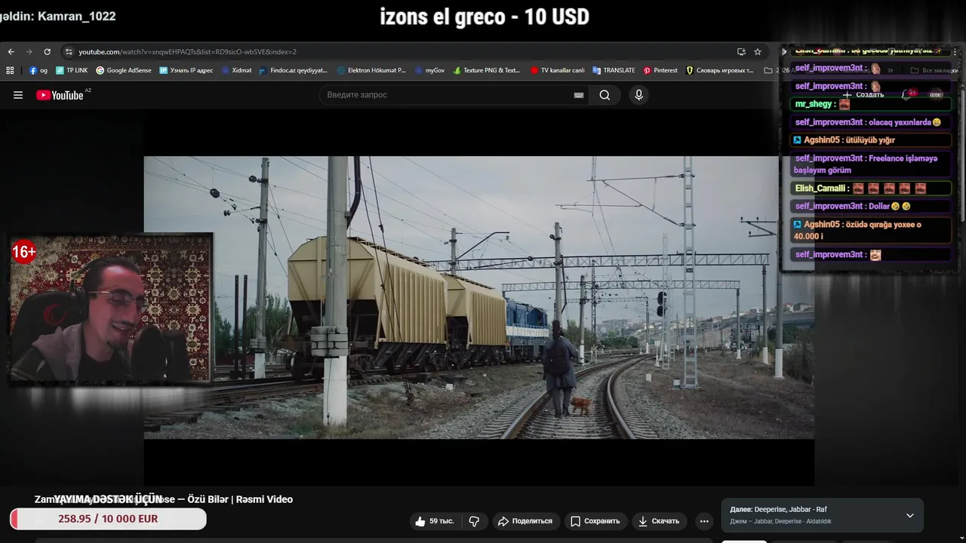Expand the hidden bookmarks chevron
This screenshot has width=966, height=543.
[891, 70]
